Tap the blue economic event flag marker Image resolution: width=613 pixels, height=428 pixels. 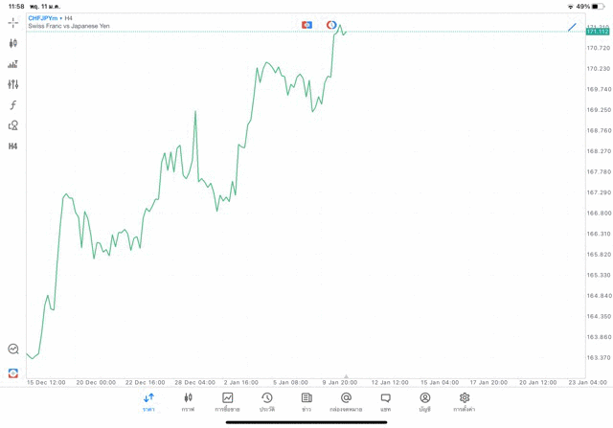[306, 25]
